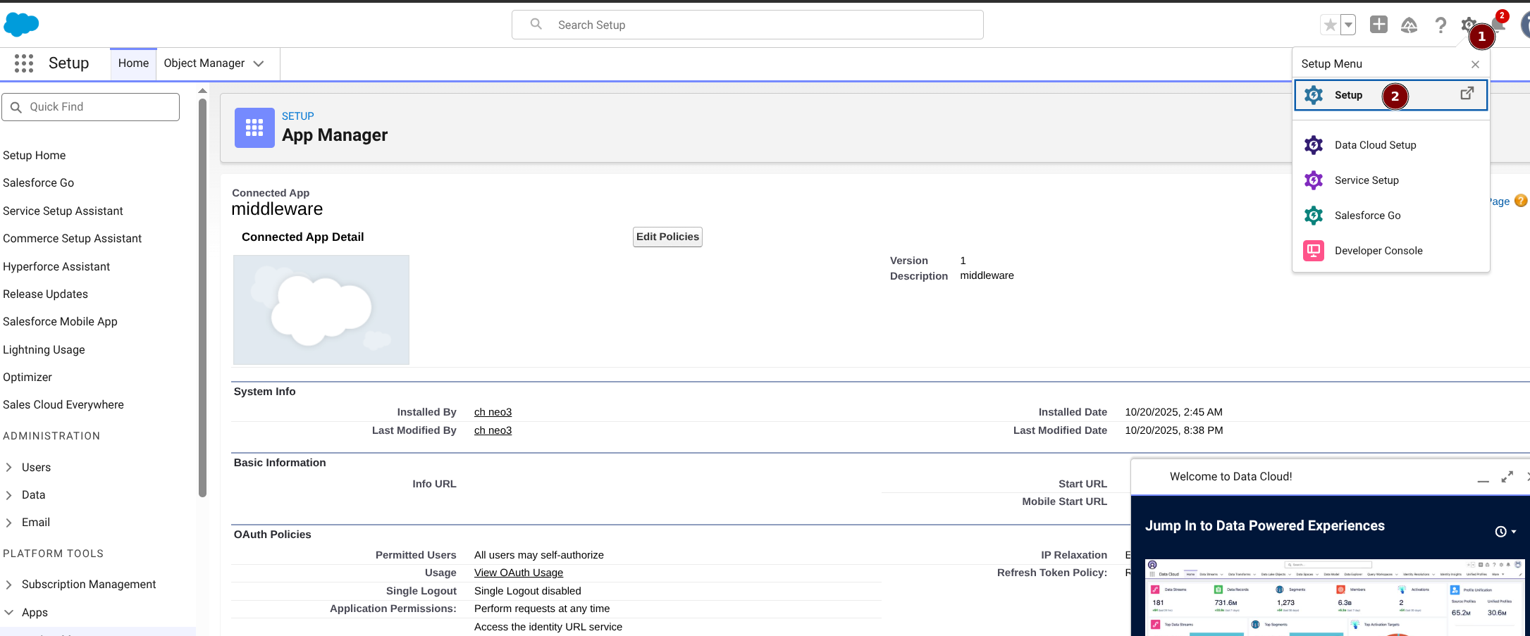Open the View OAuth Usage link
Image resolution: width=1530 pixels, height=636 pixels.
click(518, 573)
